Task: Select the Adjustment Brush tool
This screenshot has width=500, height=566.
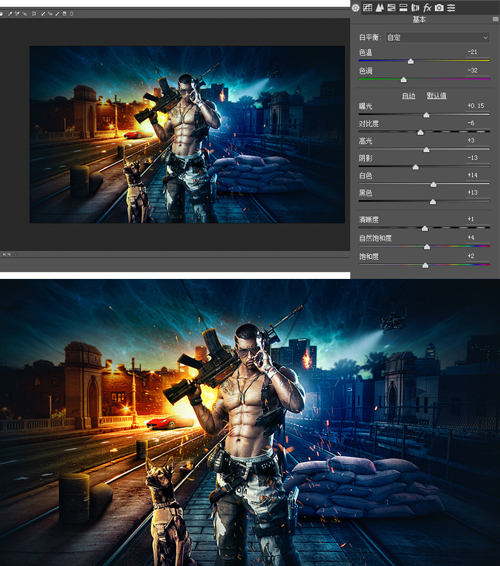Action: coord(57,14)
